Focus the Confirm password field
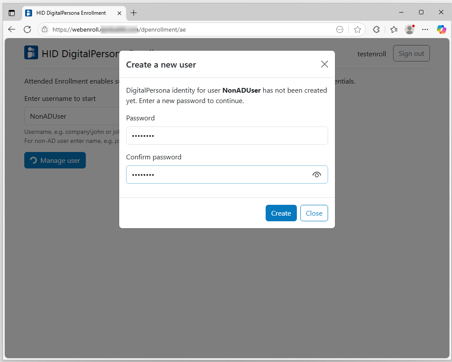Viewport: 452px width, 362px height. tap(217, 175)
